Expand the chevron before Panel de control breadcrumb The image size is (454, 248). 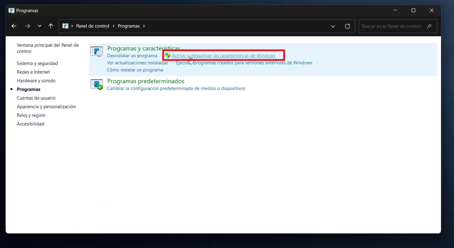[72, 26]
